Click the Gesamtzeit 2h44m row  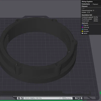(90, 21)
